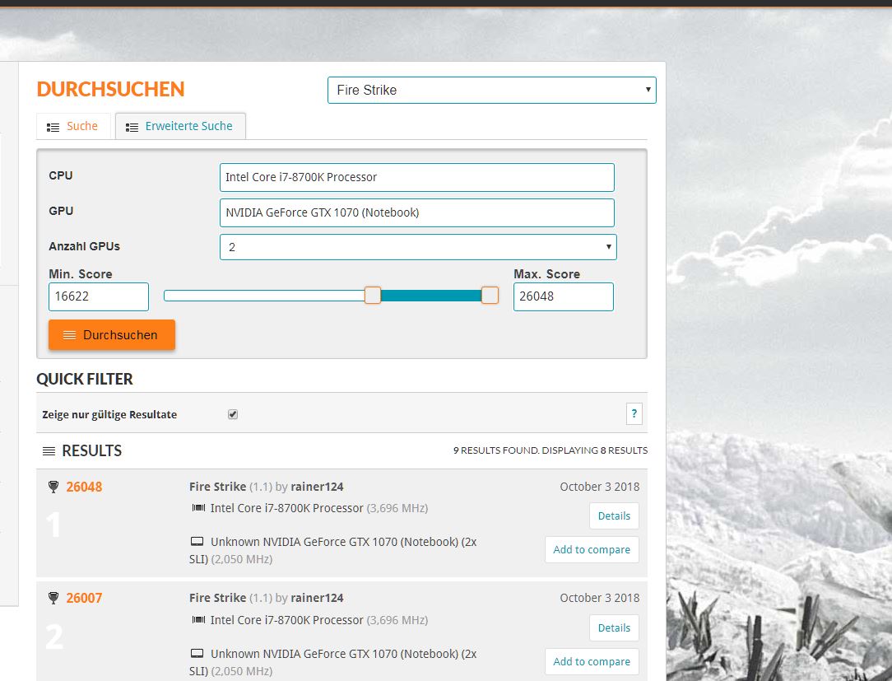Open score 26048 result link
This screenshot has width=892, height=681.
click(x=84, y=487)
